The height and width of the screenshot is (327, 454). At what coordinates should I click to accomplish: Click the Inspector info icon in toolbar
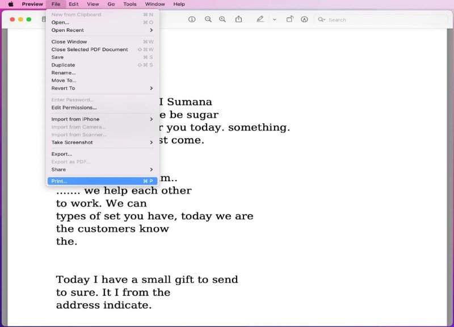(192, 19)
